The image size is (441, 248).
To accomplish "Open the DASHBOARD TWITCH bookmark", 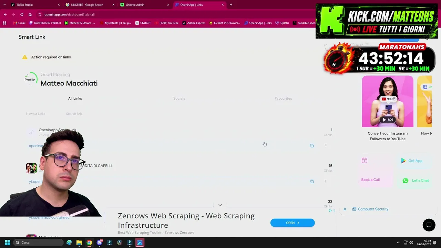I will click(45, 23).
